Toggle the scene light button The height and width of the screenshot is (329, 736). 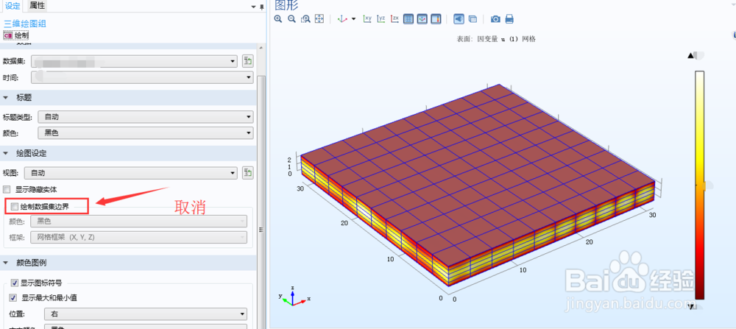459,19
